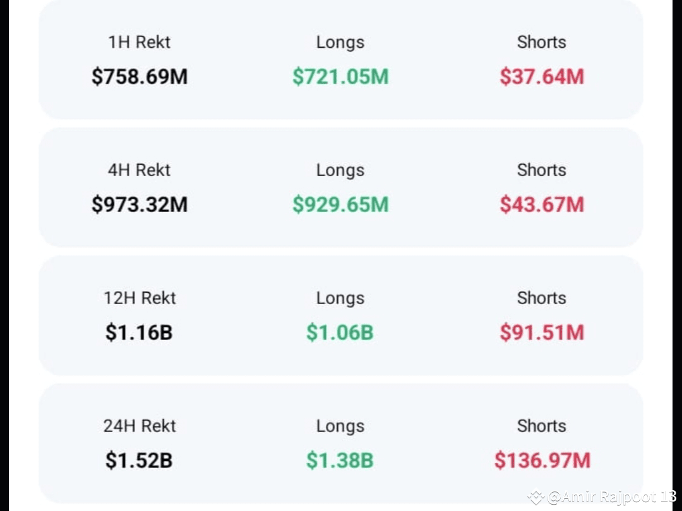
Task: Select the 24H Rekt card
Action: click(x=341, y=442)
